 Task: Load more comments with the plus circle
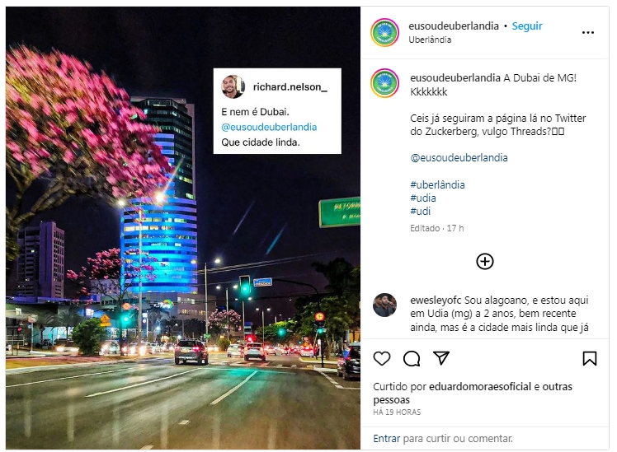coord(485,261)
